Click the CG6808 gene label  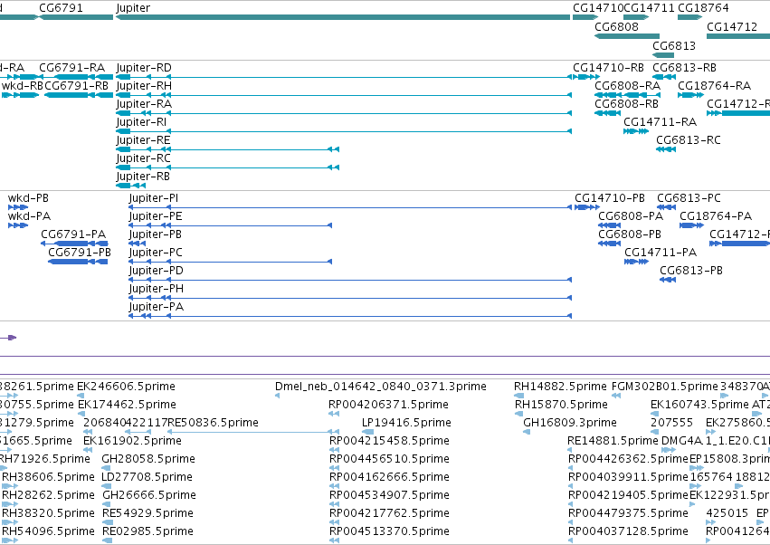pos(616,26)
